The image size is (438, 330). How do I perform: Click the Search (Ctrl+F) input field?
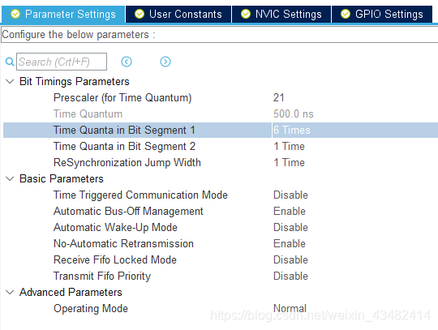click(62, 62)
